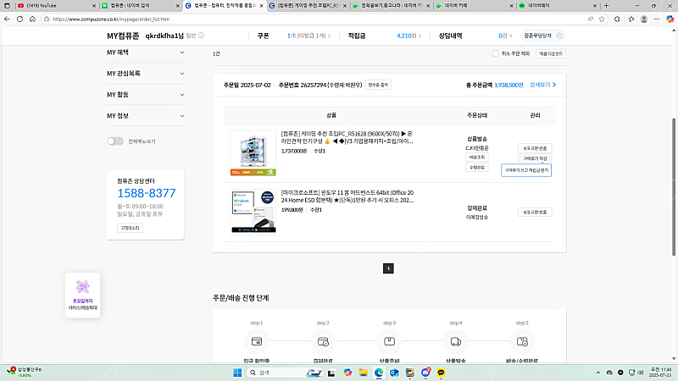Screen dimensions: 678x381
Task: Open the browser settings ellipsis menu
Action: (x=657, y=19)
